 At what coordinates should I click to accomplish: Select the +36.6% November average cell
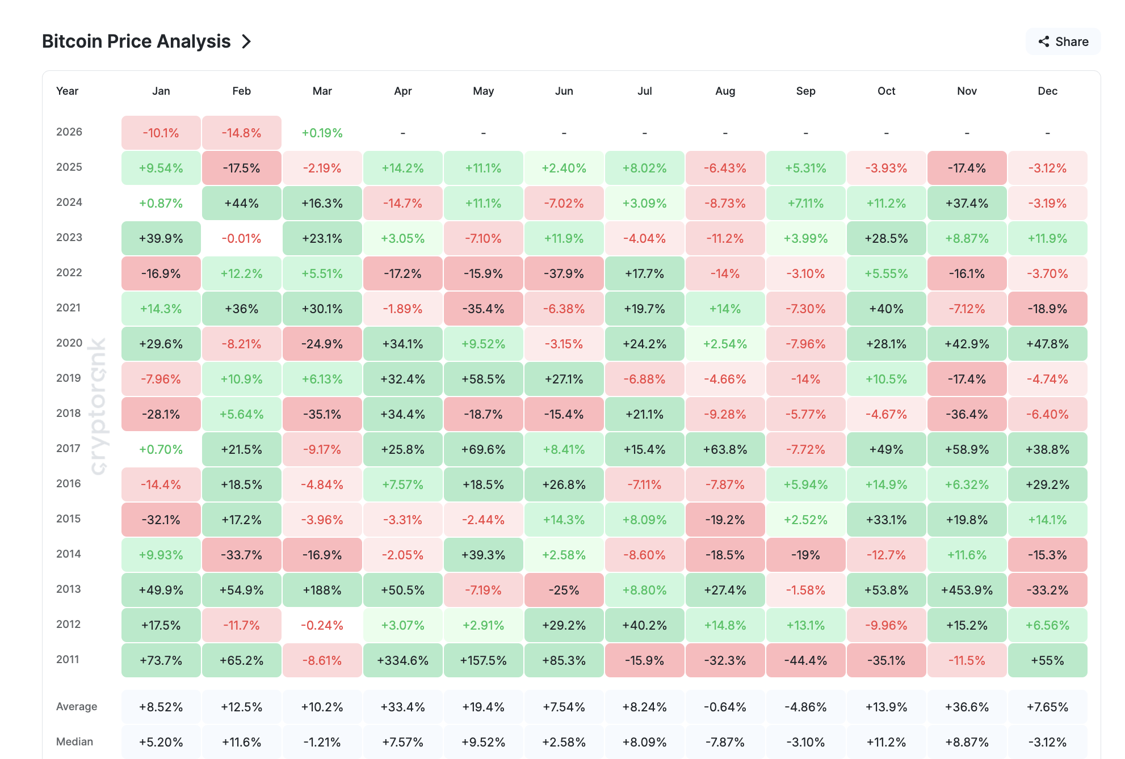[x=967, y=707]
